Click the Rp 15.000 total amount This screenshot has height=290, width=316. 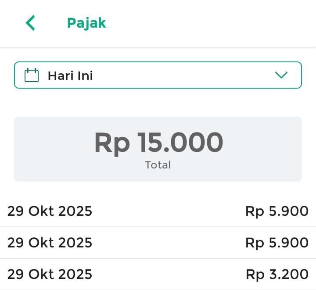click(158, 142)
